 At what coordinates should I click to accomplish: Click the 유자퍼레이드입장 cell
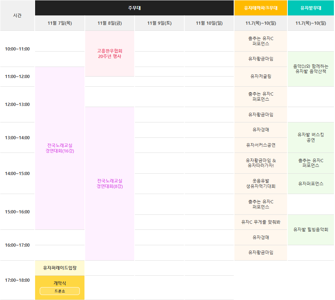tap(60, 268)
